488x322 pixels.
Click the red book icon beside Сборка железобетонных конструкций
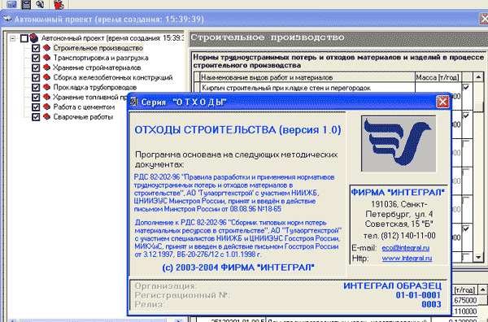46,77
